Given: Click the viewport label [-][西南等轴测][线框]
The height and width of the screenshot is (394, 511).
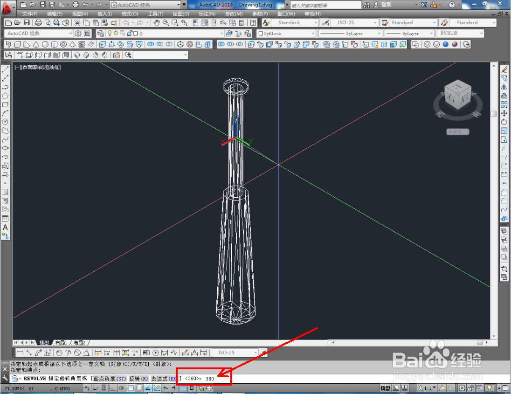Looking at the screenshot, I should [37, 67].
